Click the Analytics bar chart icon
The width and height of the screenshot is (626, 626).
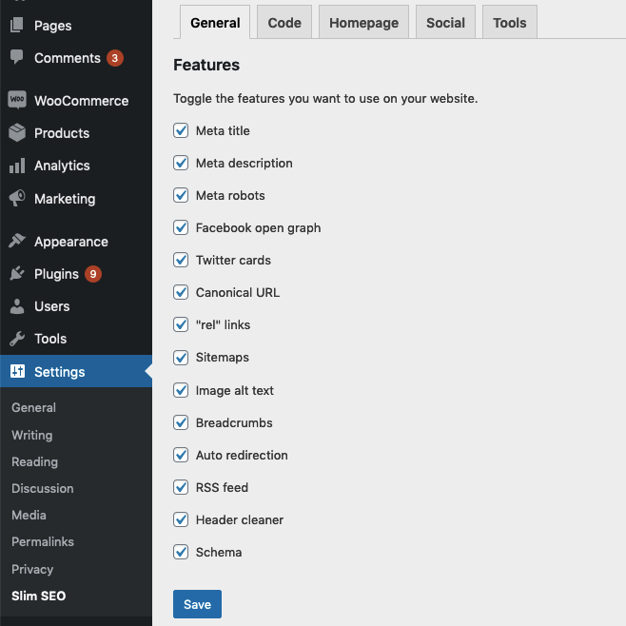click(17, 166)
